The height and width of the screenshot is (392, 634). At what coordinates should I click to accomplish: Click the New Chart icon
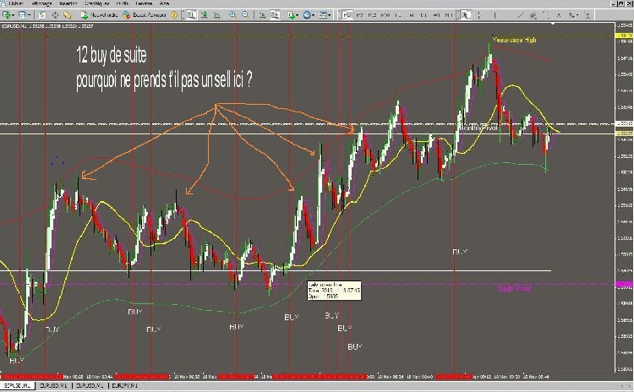pos(7,15)
